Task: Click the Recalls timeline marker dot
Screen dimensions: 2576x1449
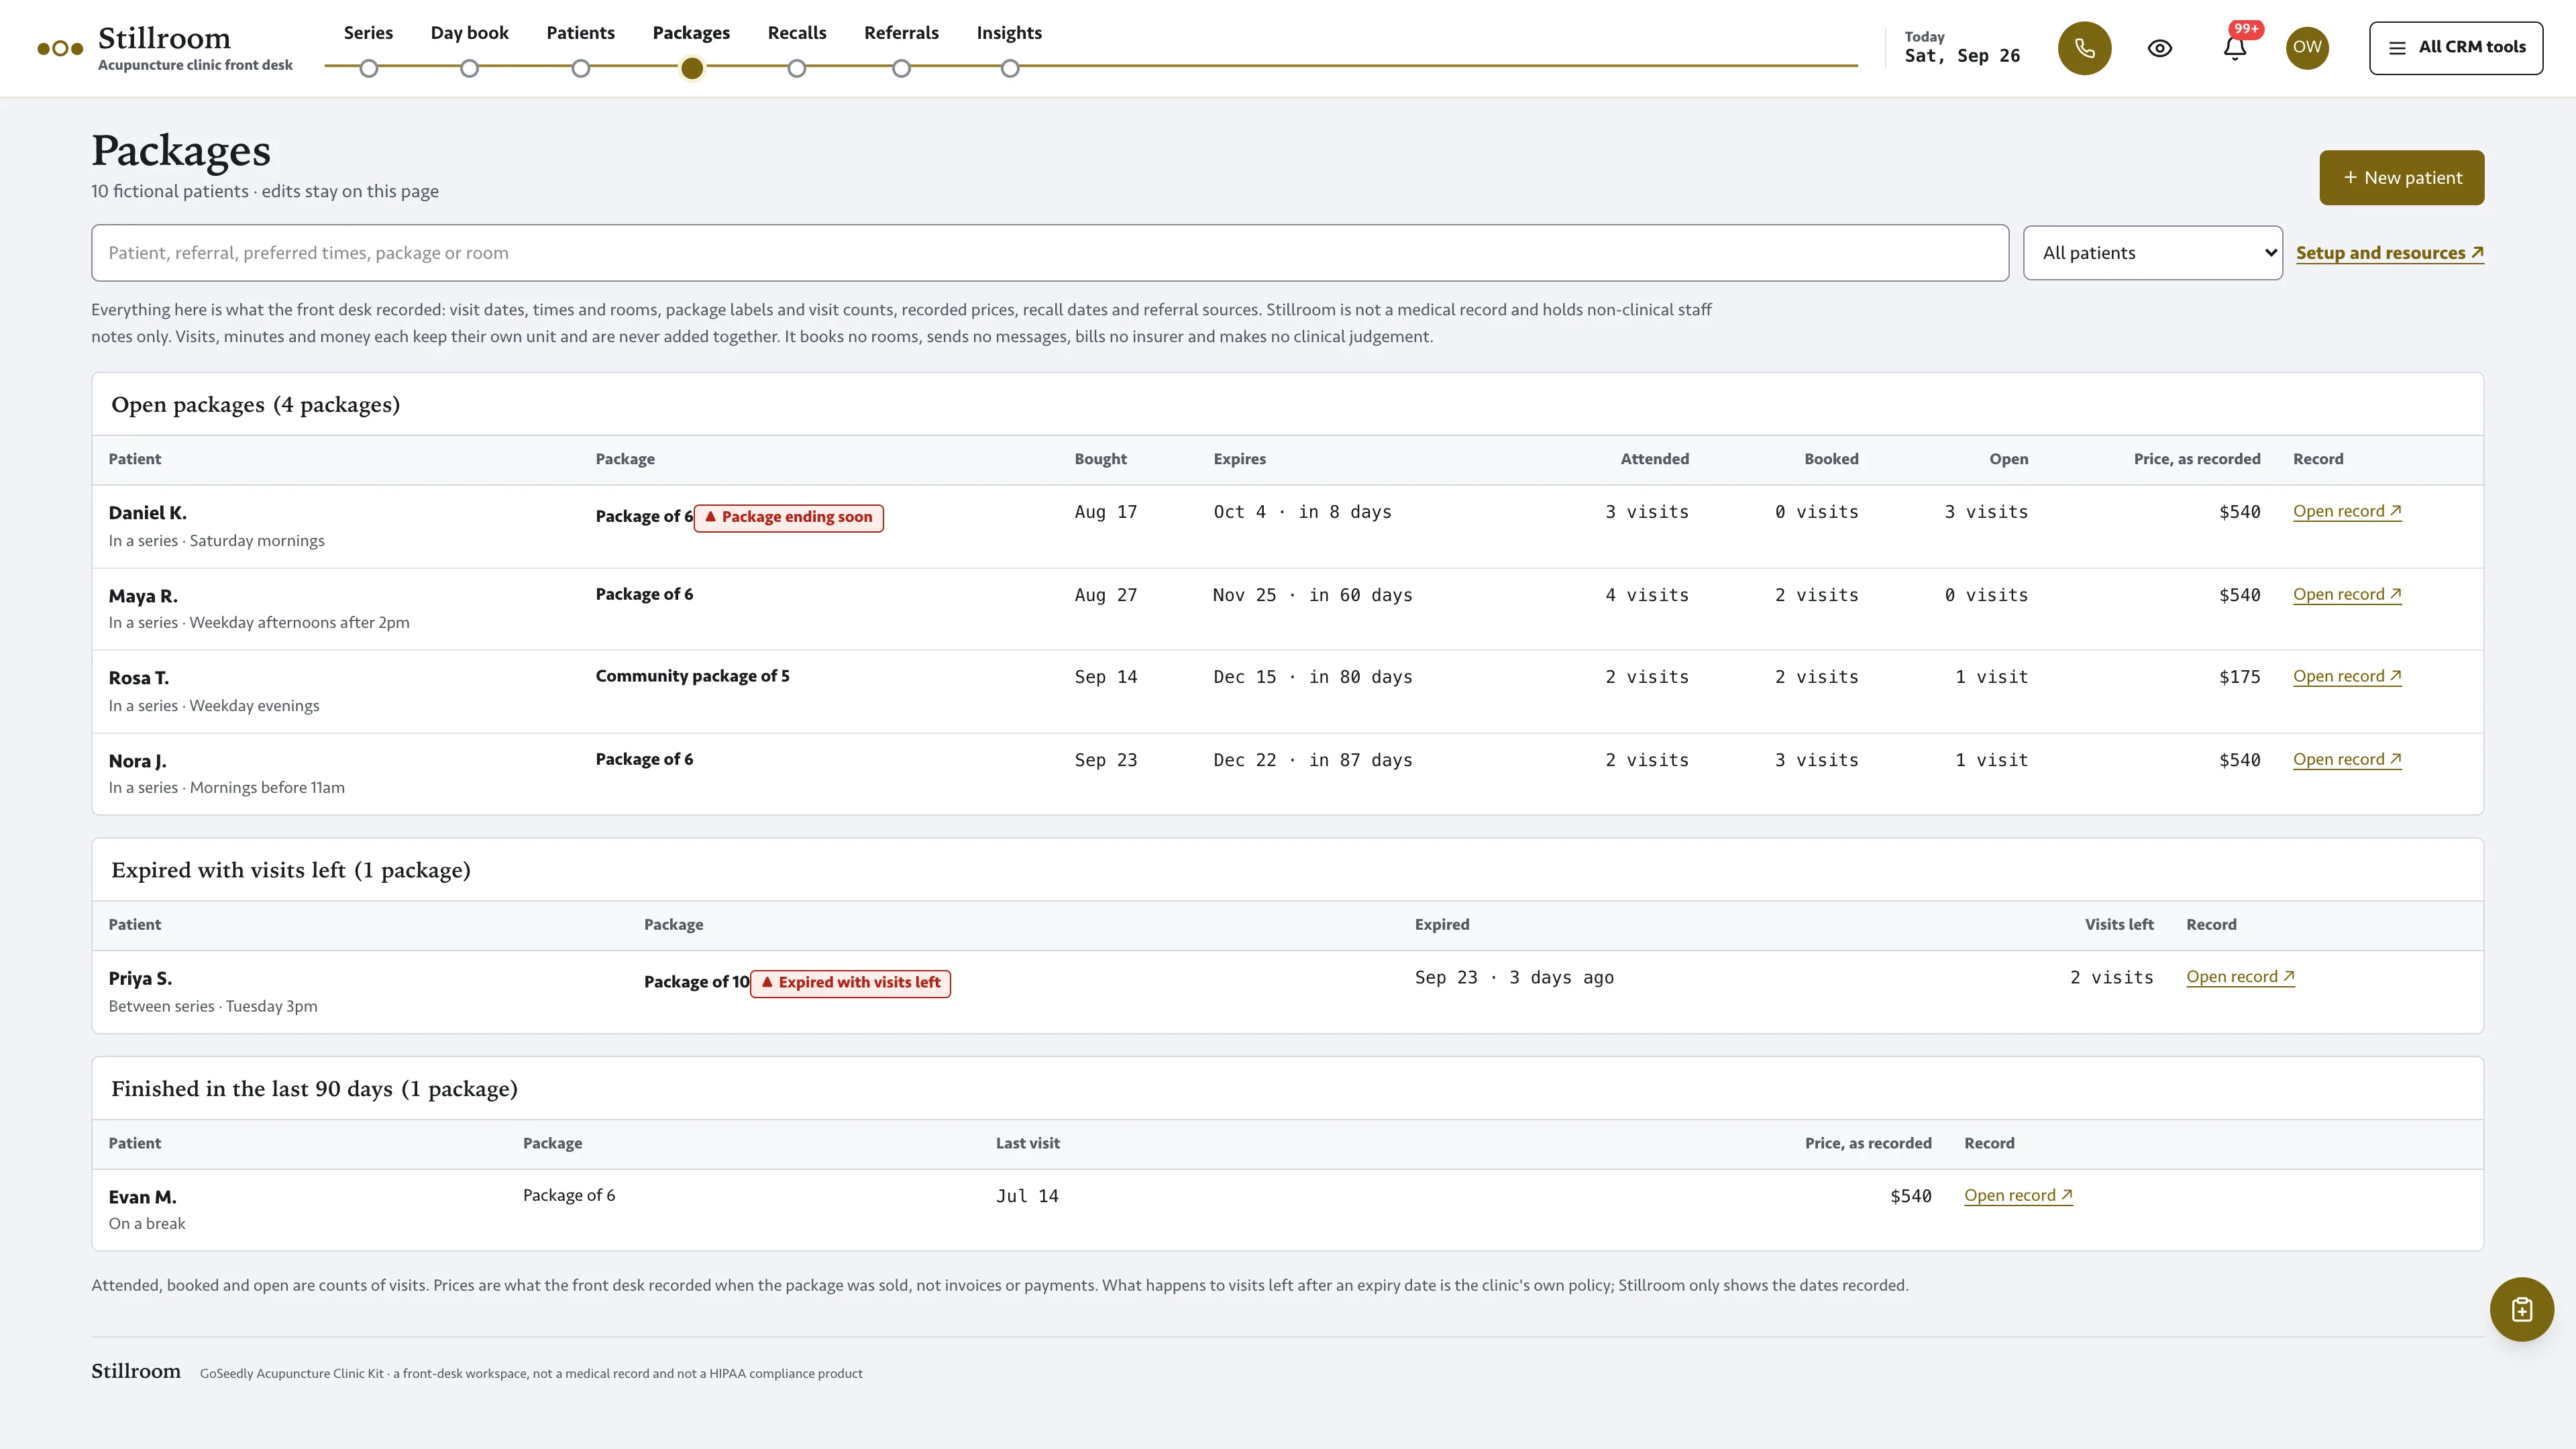Action: (x=796, y=68)
